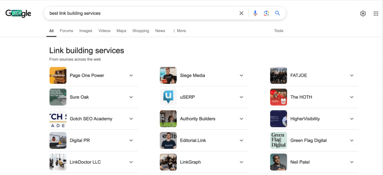The height and width of the screenshot is (175, 383).
Task: Click the Link building services heading
Action: point(87,50)
